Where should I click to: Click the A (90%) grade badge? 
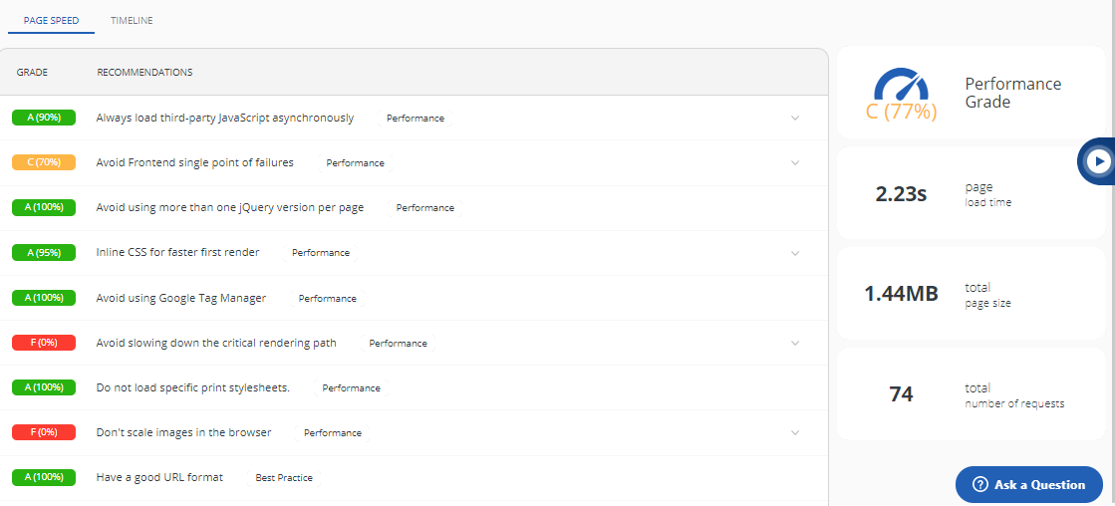[44, 118]
